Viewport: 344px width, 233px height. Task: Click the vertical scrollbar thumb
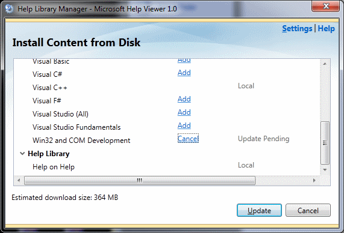[325, 143]
